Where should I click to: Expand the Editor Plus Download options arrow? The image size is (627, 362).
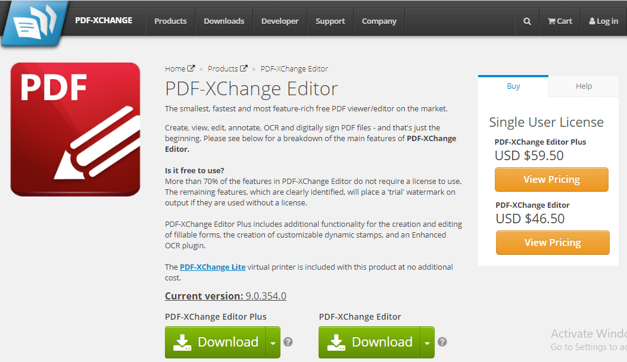(x=273, y=342)
